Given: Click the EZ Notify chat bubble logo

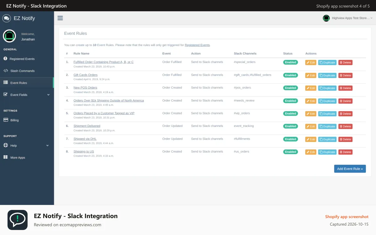Looking at the screenshot, I should click(x=7, y=18).
